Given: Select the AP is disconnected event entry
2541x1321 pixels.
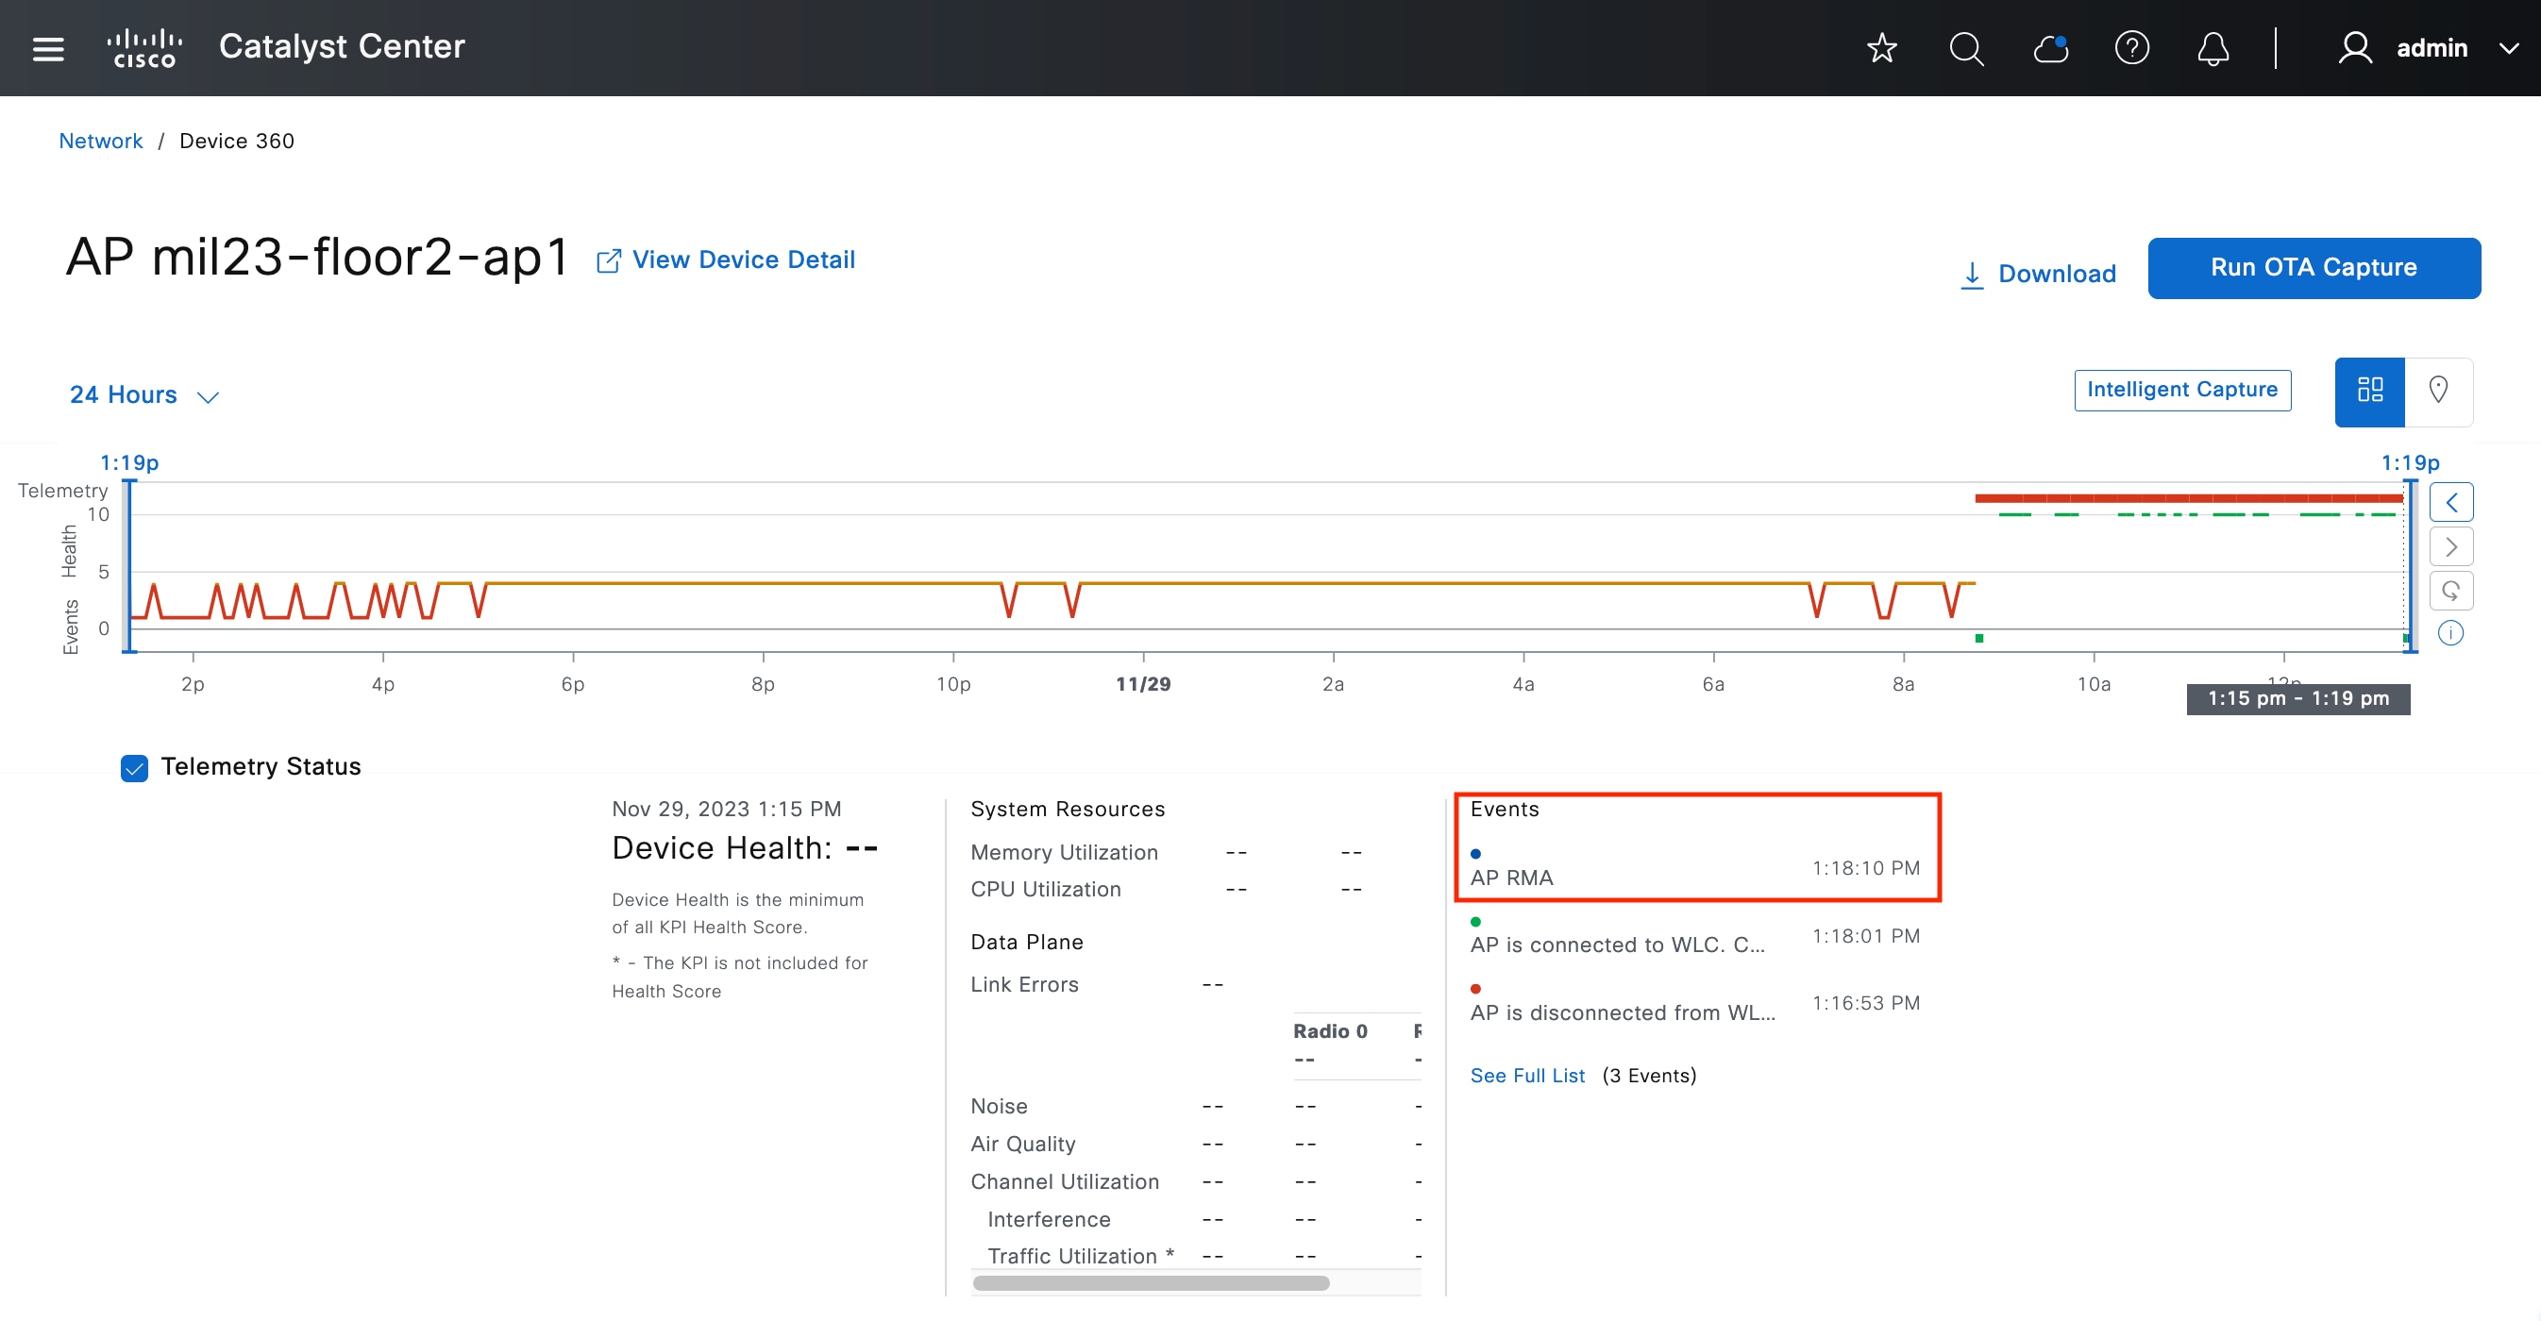Looking at the screenshot, I should (1622, 1012).
